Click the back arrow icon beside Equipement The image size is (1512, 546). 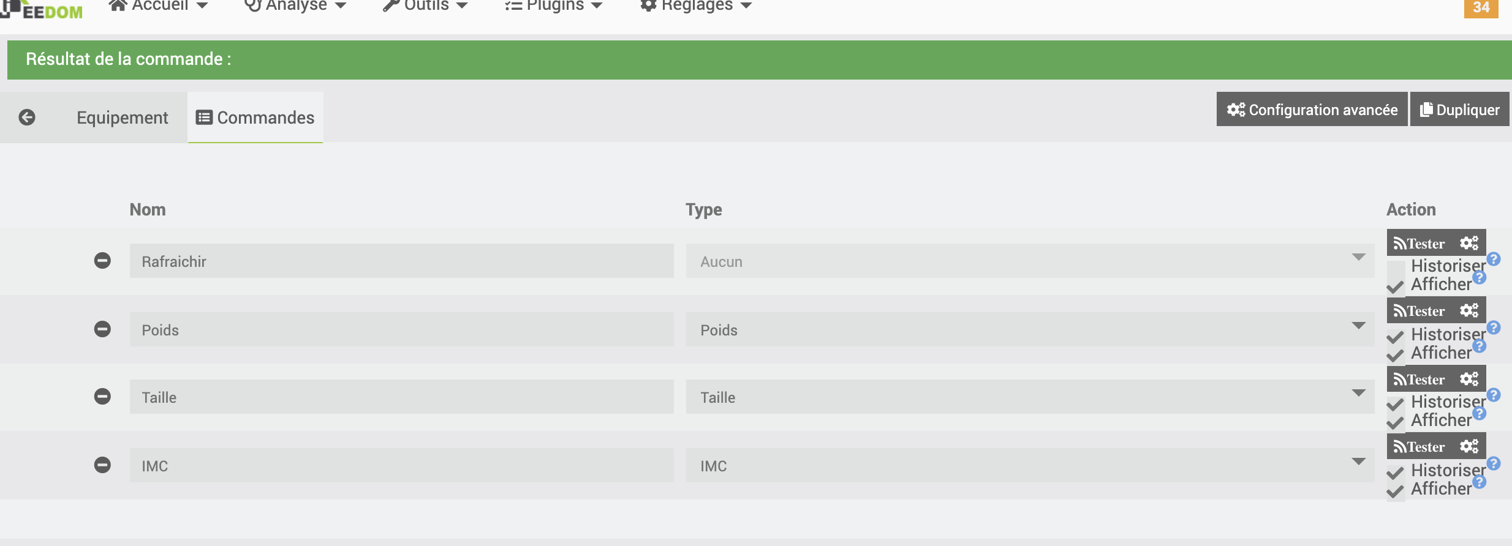click(27, 117)
